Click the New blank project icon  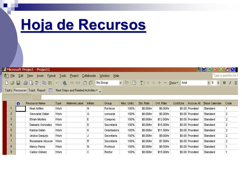[7, 83]
